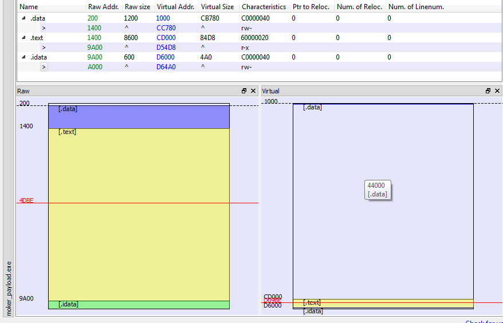
Task: Select the moker_payload.exe vertical tab
Action: click(x=8, y=289)
